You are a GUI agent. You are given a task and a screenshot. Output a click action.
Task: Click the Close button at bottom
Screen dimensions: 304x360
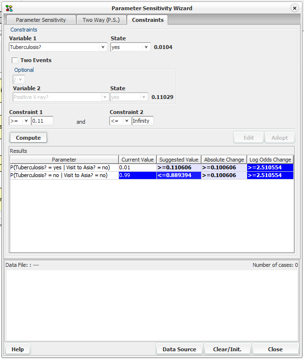click(275, 349)
